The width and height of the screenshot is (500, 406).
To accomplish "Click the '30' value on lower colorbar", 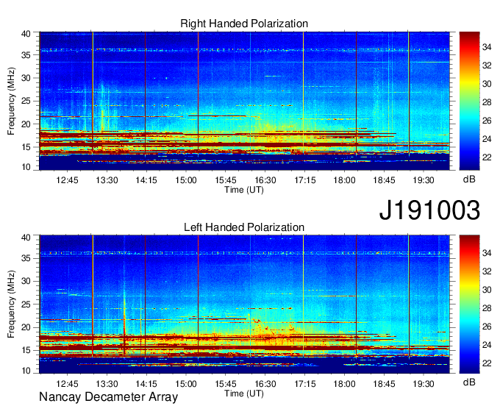I will pyautogui.click(x=487, y=290).
